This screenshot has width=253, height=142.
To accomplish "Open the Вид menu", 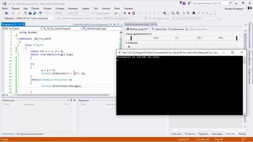I will (25, 8).
